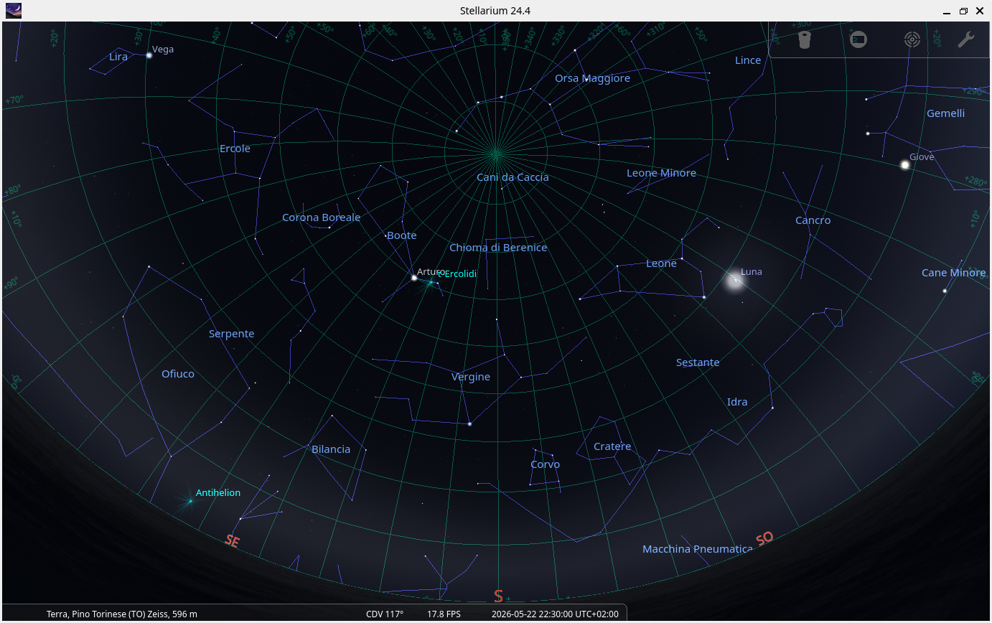Click the Orsa Maggiore constellation label
Screen dimensions: 992x623
[x=592, y=78]
